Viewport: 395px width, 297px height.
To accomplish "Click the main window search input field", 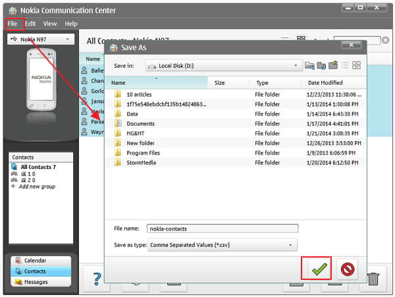I will [357, 40].
